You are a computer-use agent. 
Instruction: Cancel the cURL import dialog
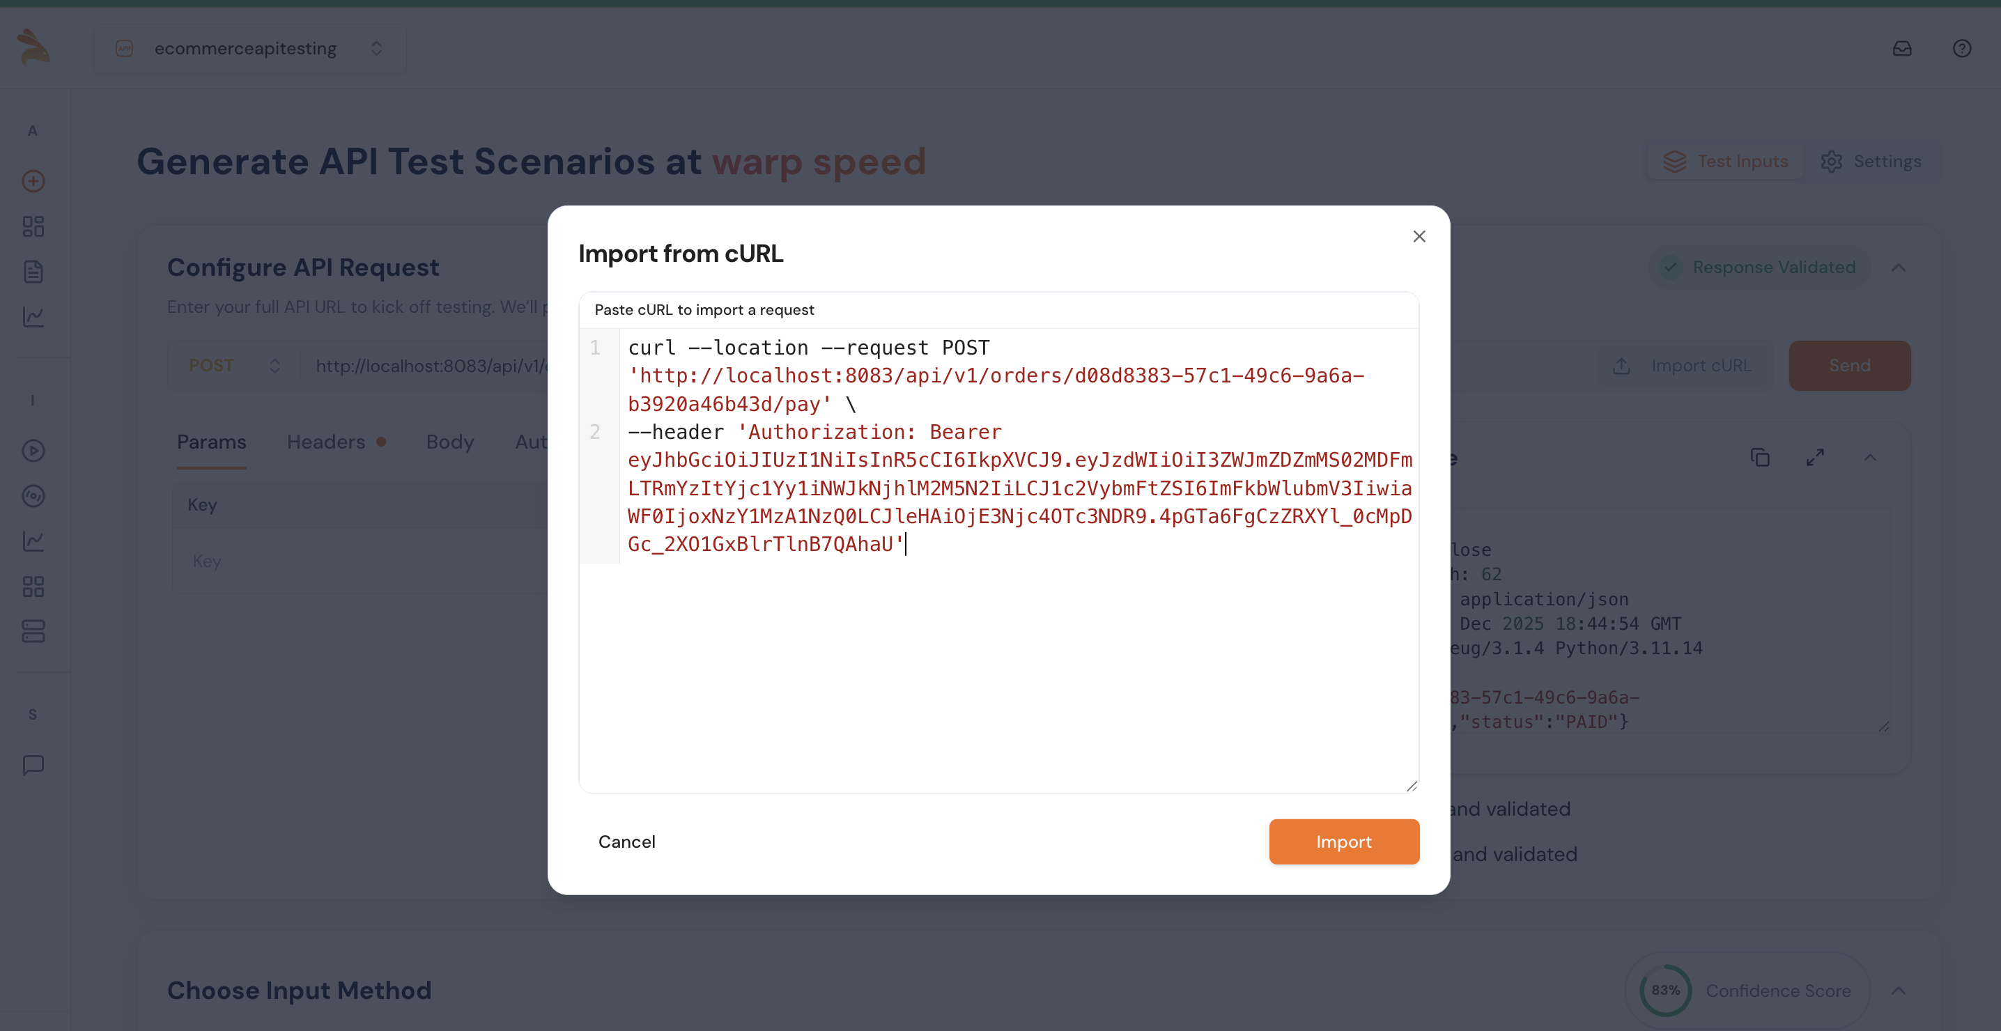tap(626, 842)
